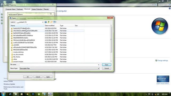Screen dimensions: 171x96
Task: Sort files by the Name column header
Action: (x=27, y=26)
